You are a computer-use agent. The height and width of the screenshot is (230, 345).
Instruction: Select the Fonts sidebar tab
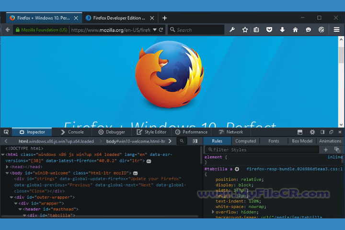click(x=274, y=141)
